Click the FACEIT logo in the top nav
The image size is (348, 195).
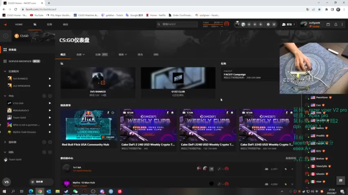point(5,24)
